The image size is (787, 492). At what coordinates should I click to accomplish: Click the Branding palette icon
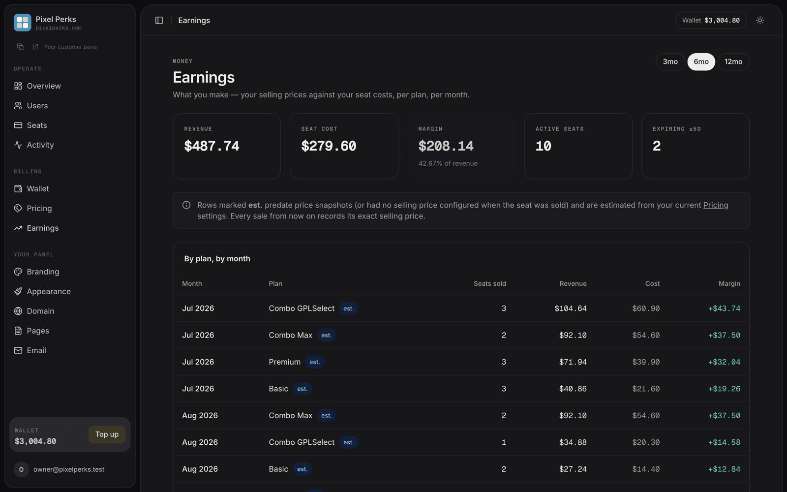click(18, 272)
